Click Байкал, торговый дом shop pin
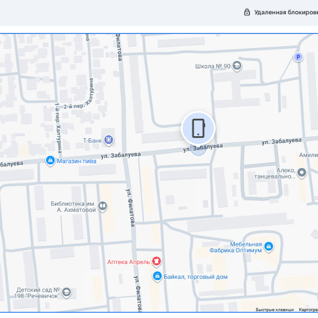Screen dimensions: 318x318 coord(157,276)
